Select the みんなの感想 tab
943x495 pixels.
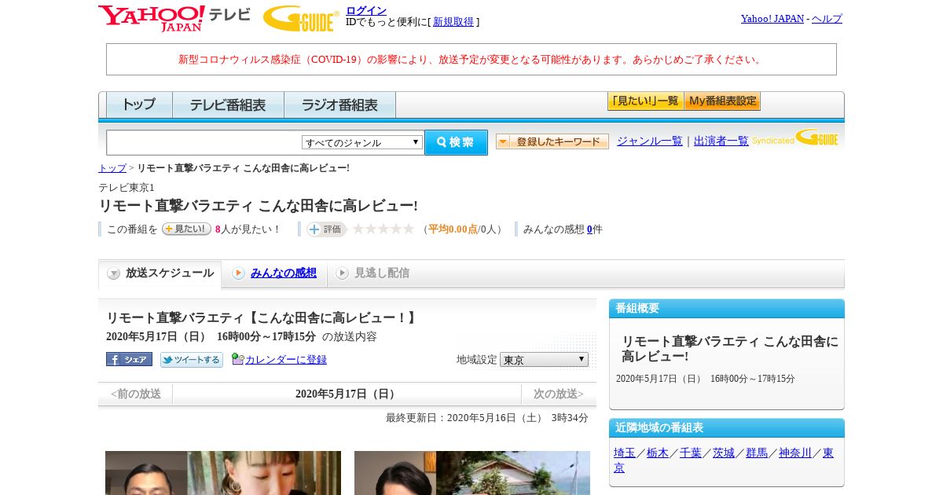click(274, 273)
